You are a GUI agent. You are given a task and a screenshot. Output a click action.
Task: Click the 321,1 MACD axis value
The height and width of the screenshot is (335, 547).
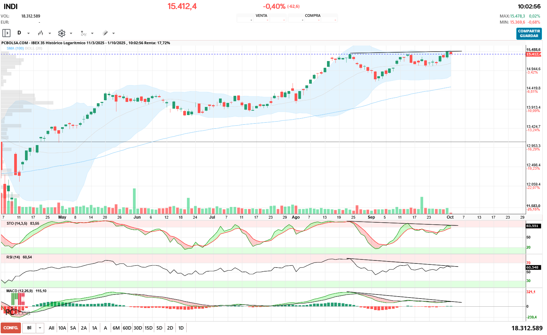point(531,292)
